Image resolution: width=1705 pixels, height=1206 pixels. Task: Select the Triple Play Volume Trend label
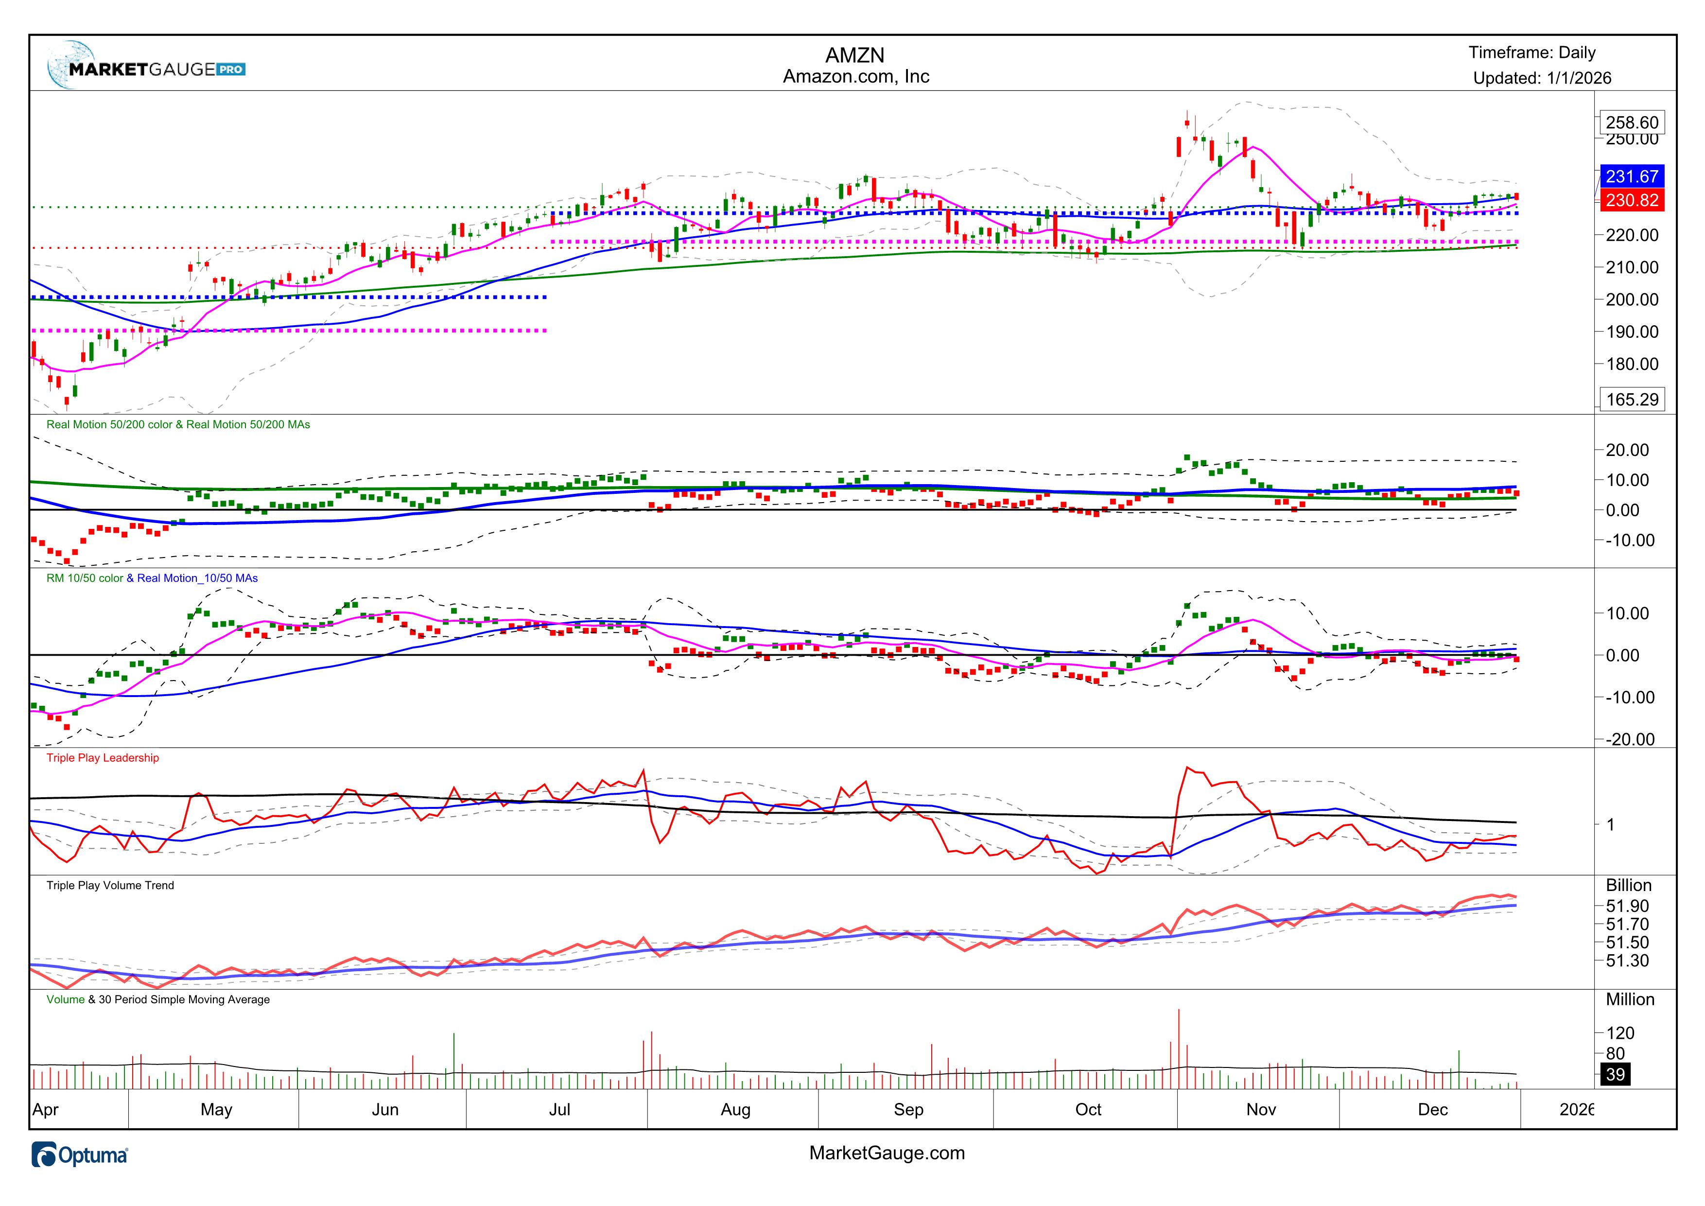(x=110, y=885)
